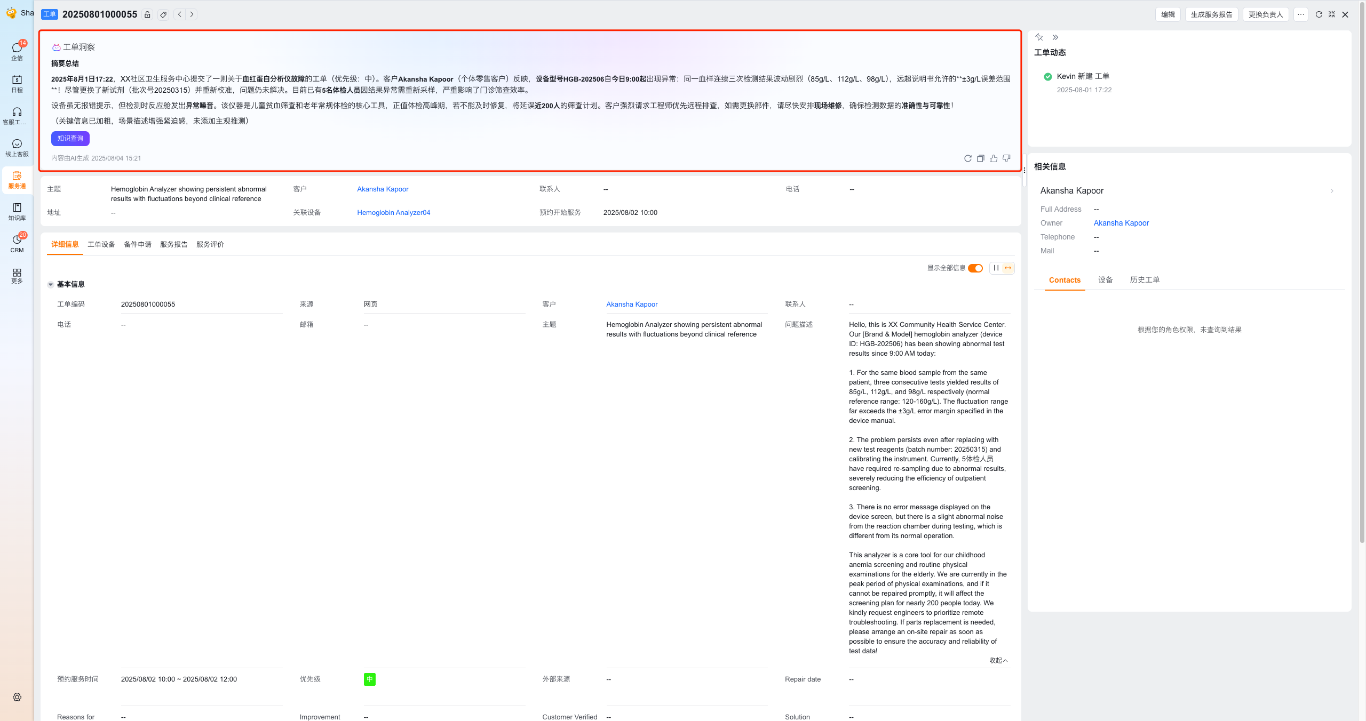Toggle the 显示全部信息 switch
This screenshot has height=721, width=1366.
(975, 268)
